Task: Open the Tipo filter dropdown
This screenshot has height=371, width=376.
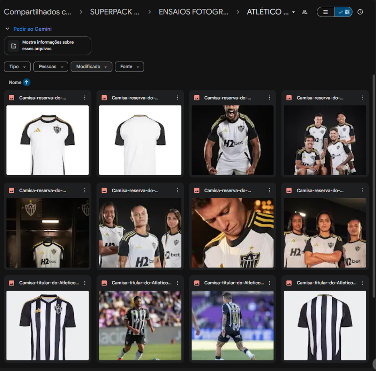Action: [x=17, y=67]
